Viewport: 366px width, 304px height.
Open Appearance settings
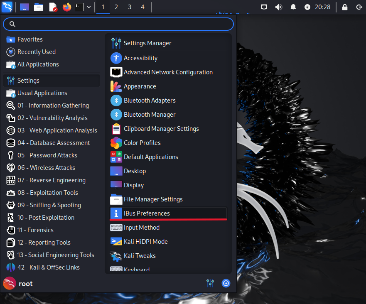click(x=168, y=86)
